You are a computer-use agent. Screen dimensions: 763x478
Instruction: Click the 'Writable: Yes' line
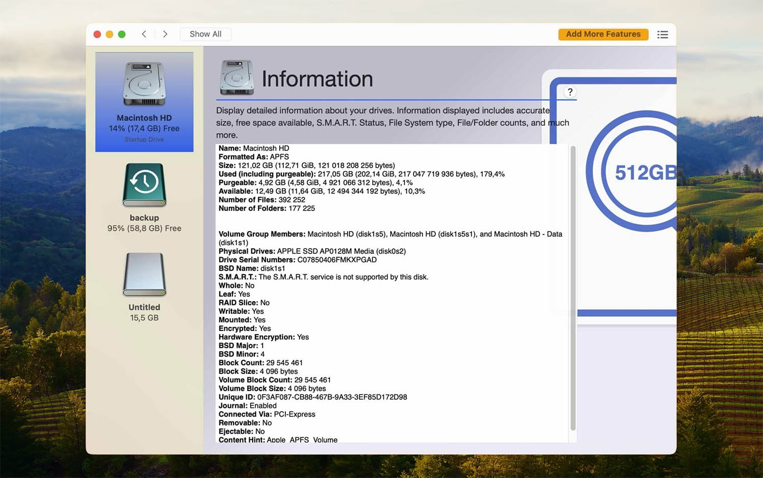click(x=241, y=312)
